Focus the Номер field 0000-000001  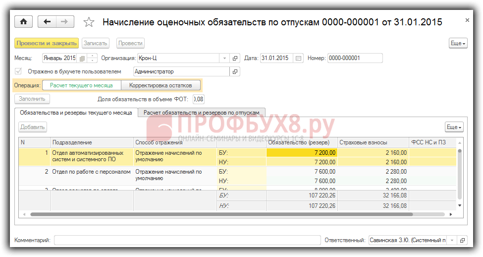(x=355, y=58)
